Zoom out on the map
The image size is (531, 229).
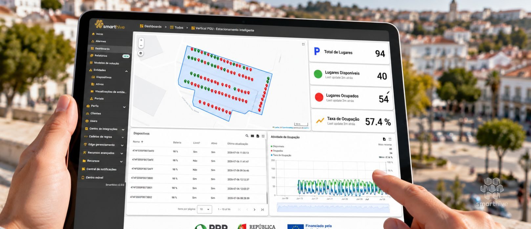141,45
